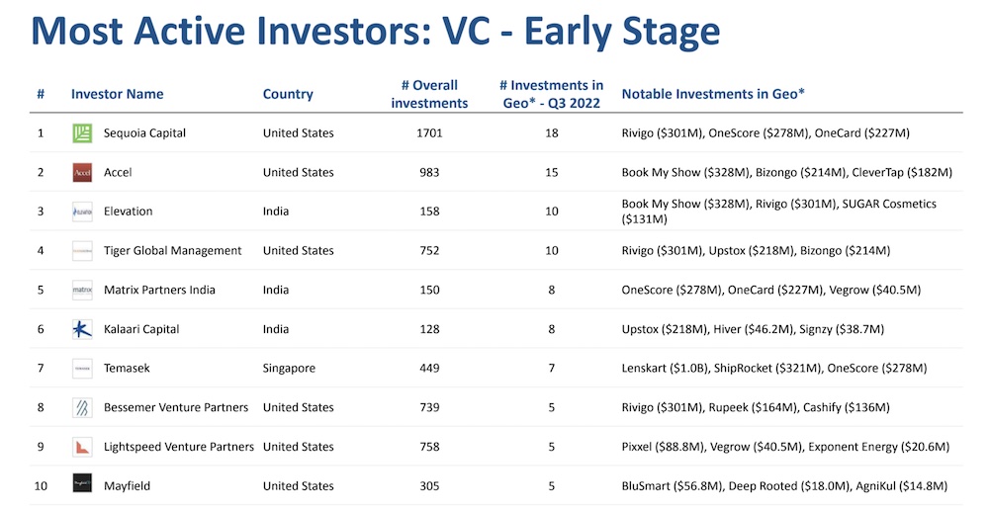Select the 1701 overall investments value
The image size is (989, 510).
(x=429, y=133)
